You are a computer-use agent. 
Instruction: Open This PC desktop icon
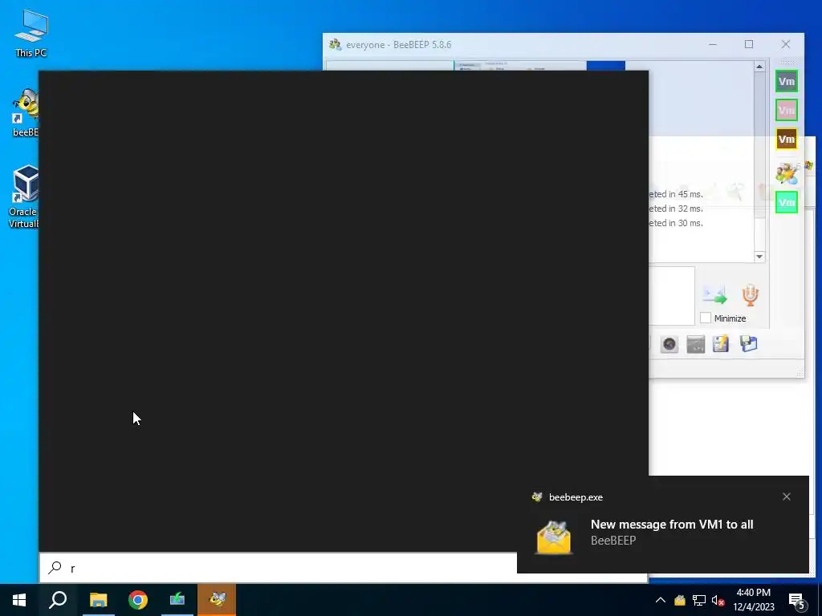pos(31,33)
